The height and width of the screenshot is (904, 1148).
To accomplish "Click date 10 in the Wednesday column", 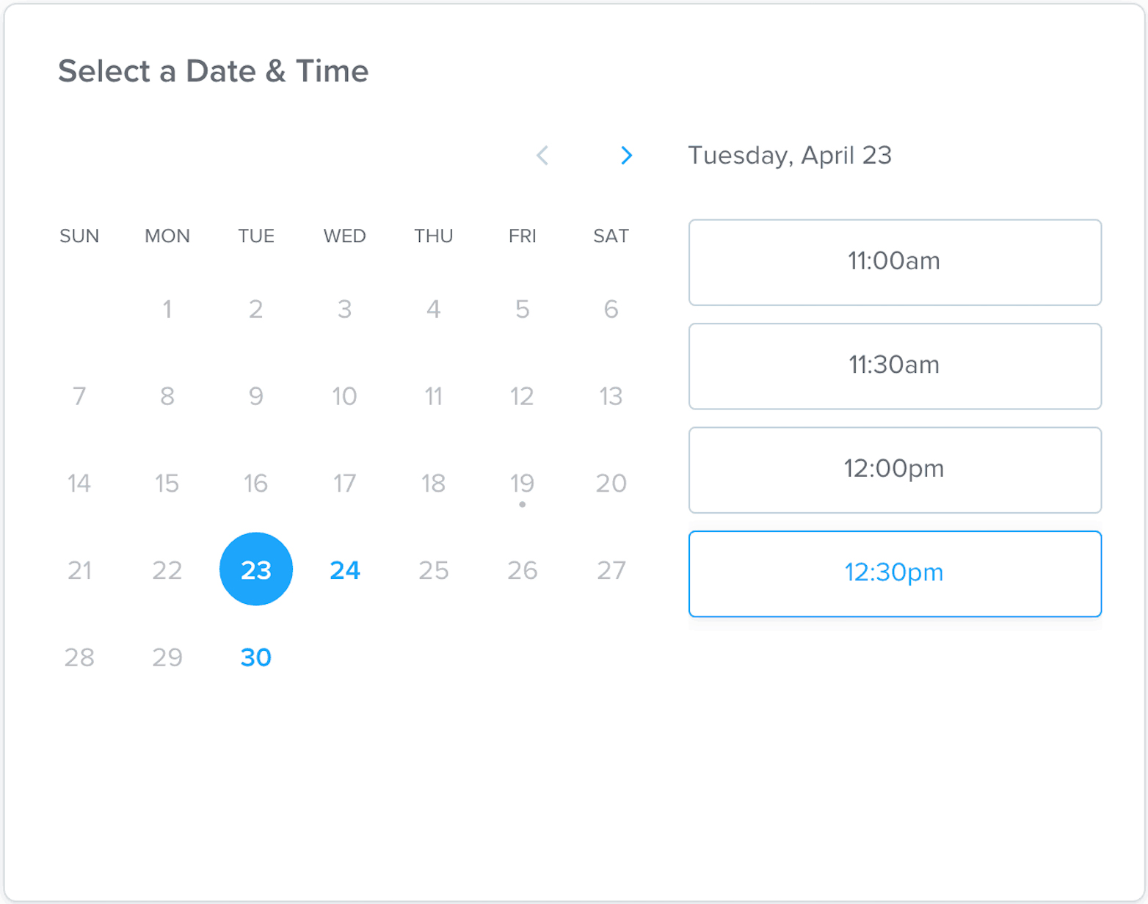I will point(345,396).
